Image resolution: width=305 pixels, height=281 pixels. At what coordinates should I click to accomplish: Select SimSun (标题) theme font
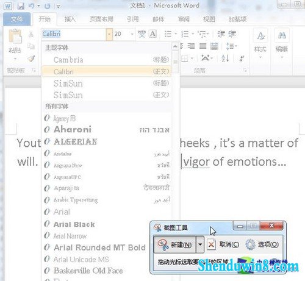(x=107, y=84)
